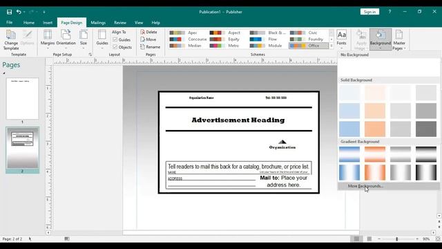This screenshot has width=442, height=249.
Task: Switch to the Mailings tab
Action: pyautogui.click(x=98, y=23)
